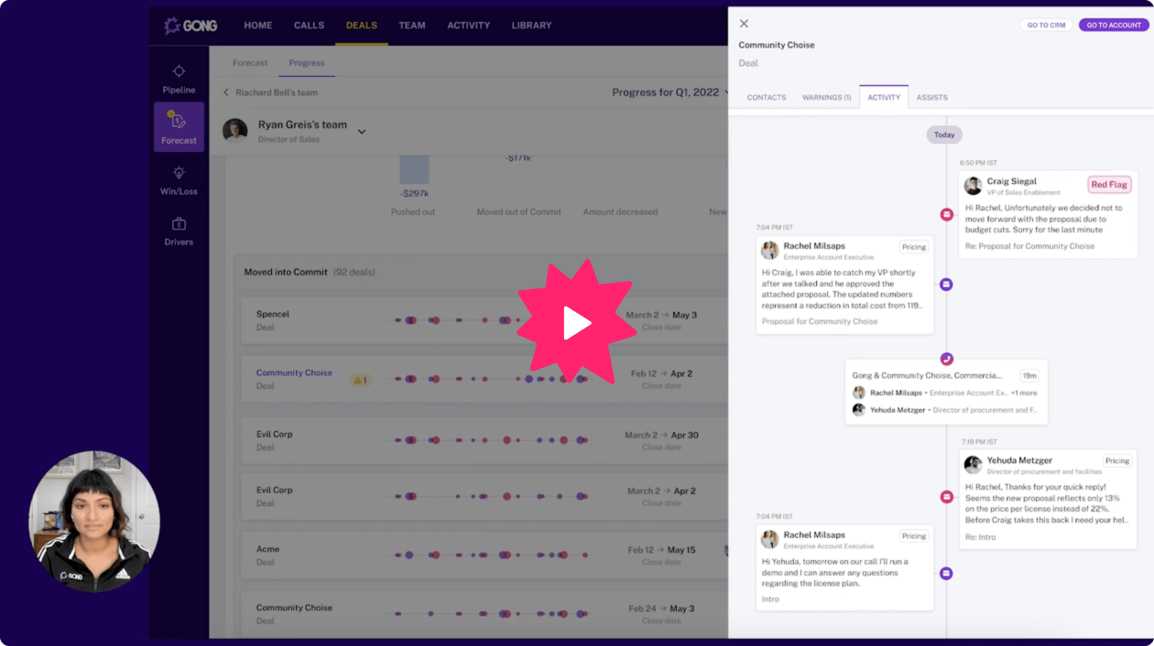Click the GO TO CRM button

pyautogui.click(x=1046, y=25)
